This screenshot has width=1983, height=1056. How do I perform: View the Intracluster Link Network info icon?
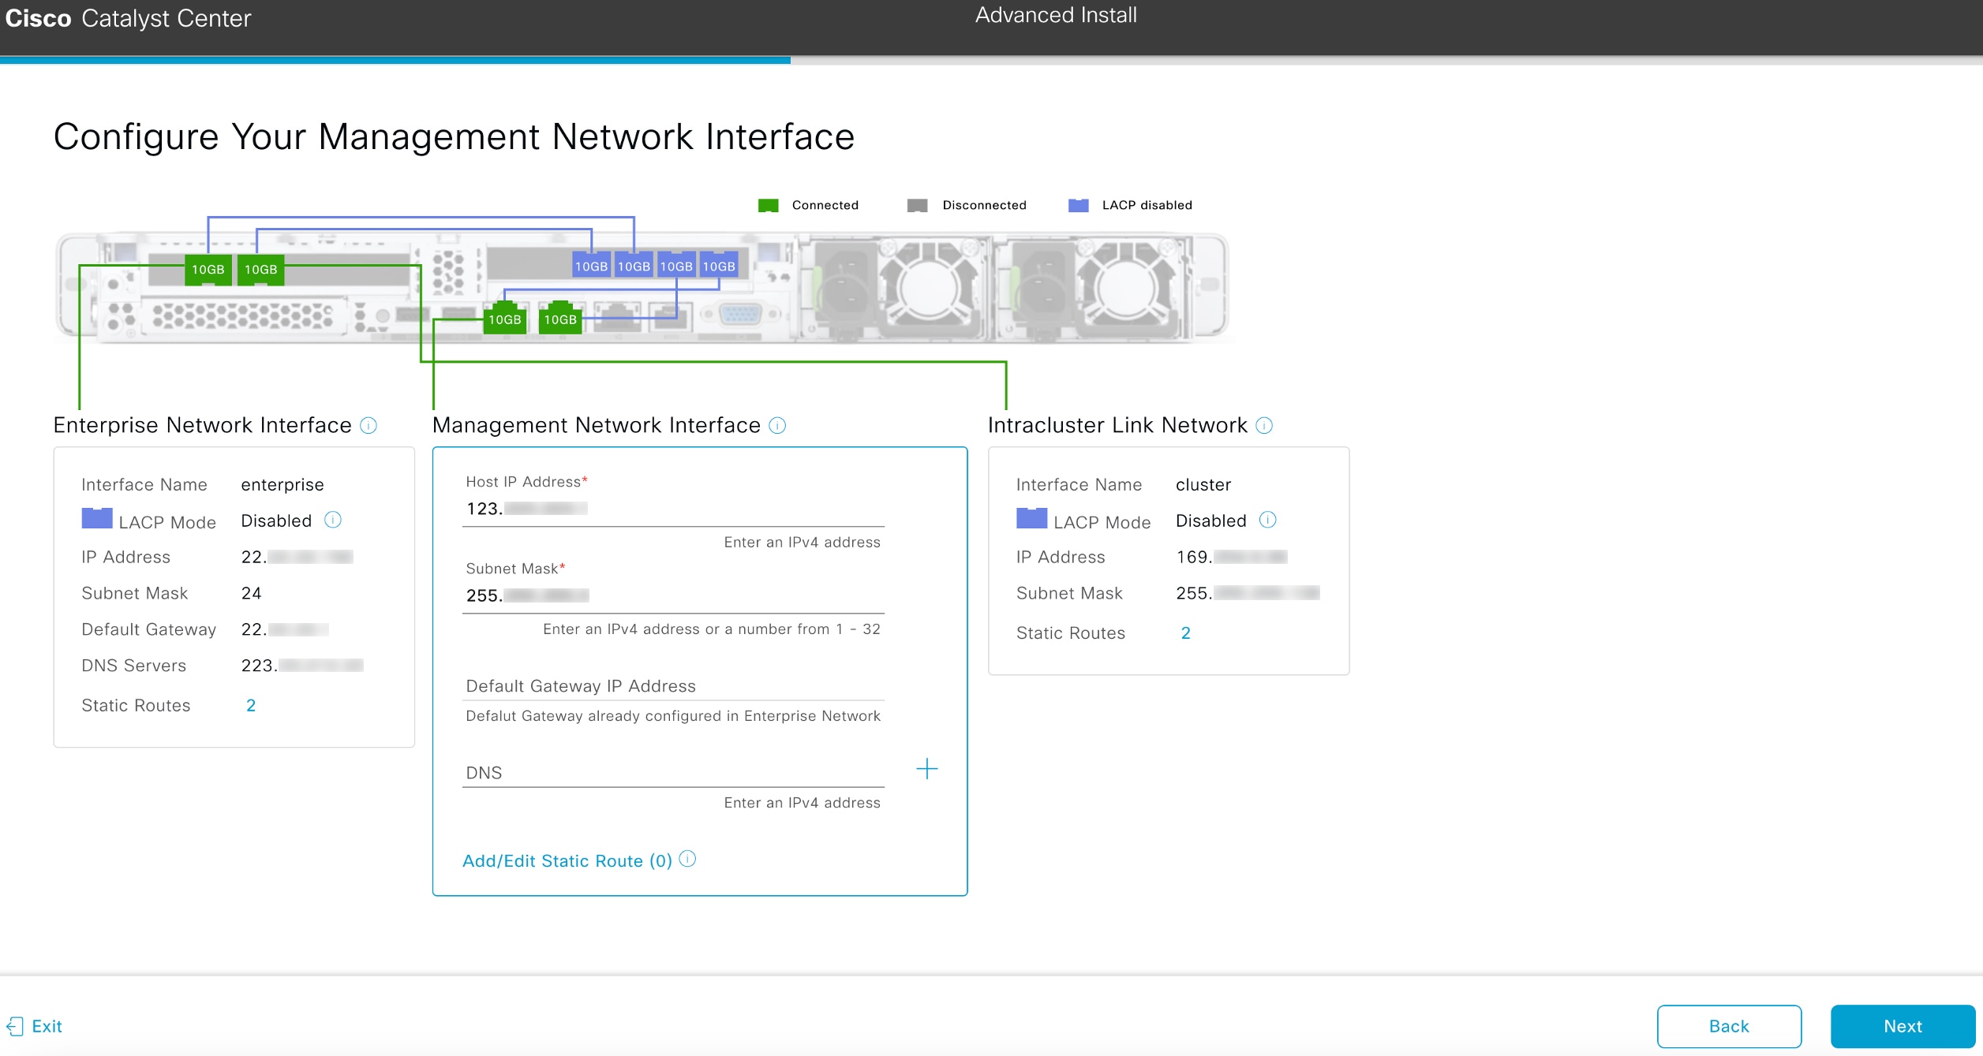1265,426
